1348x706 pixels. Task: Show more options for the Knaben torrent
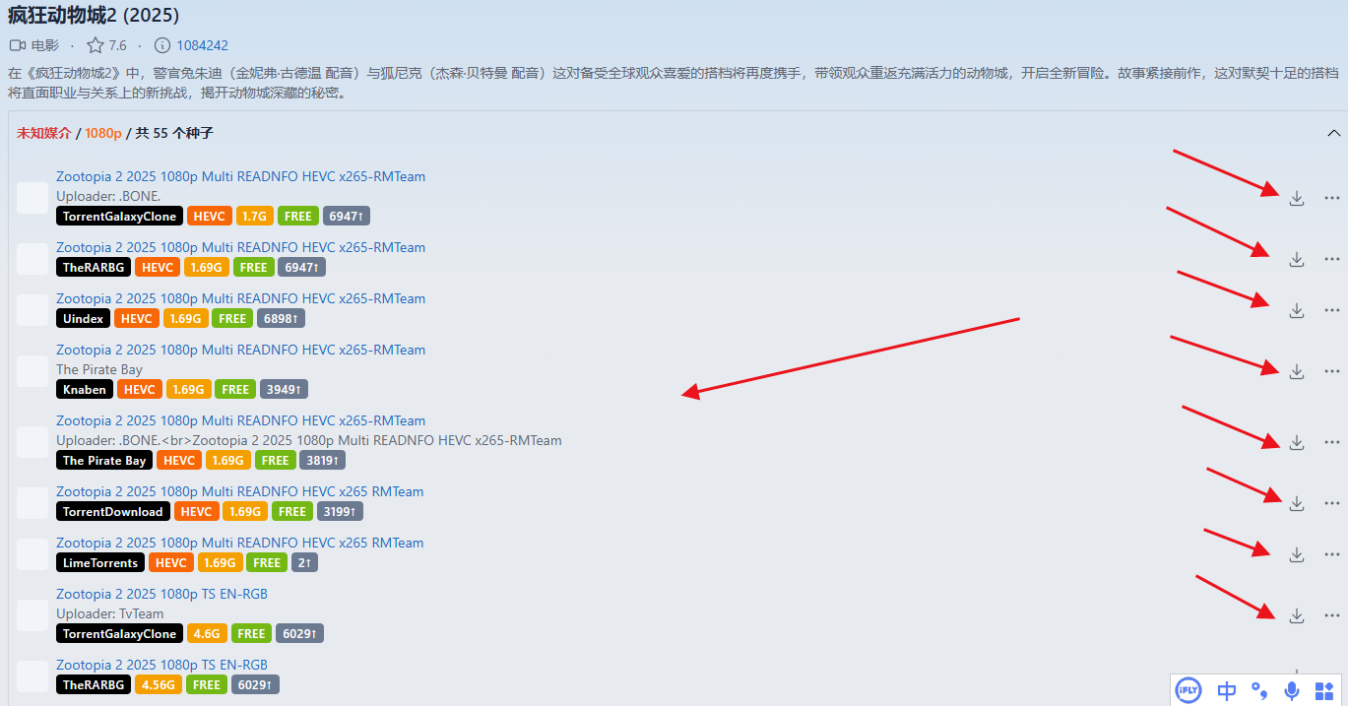pyautogui.click(x=1332, y=371)
